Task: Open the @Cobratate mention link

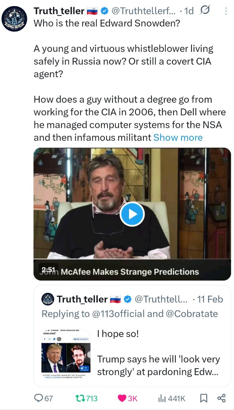Action: click(x=192, y=314)
